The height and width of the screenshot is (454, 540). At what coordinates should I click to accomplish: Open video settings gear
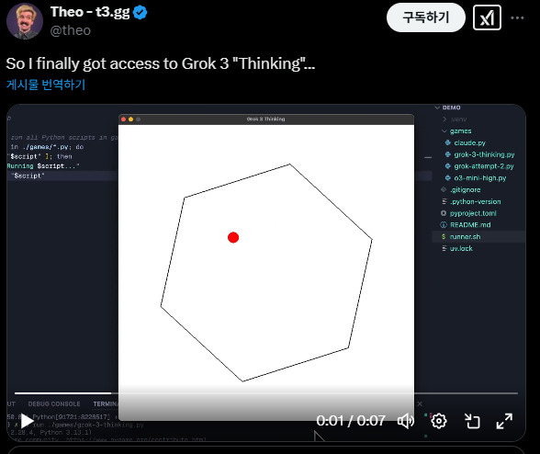tap(438, 421)
